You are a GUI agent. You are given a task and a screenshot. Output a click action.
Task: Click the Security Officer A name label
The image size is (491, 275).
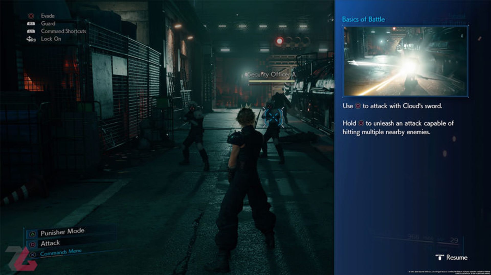click(272, 75)
